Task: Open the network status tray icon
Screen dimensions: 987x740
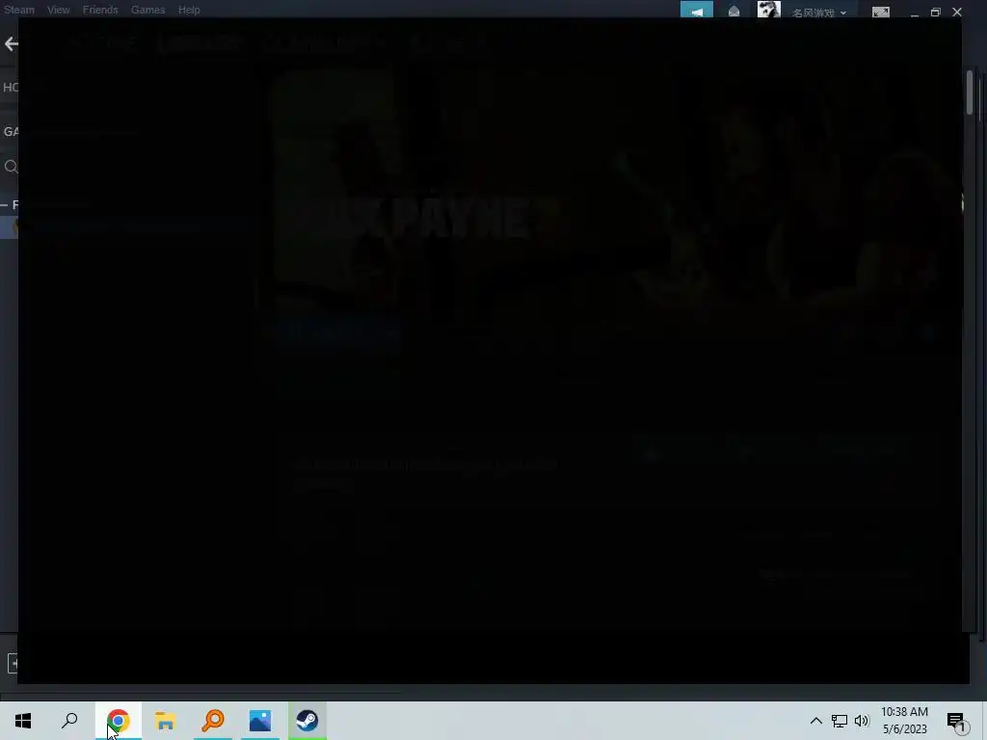Action: (840, 721)
